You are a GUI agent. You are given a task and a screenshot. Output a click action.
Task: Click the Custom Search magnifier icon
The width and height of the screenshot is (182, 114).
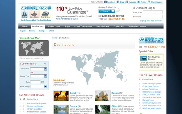pyautogui.click(x=45, y=64)
